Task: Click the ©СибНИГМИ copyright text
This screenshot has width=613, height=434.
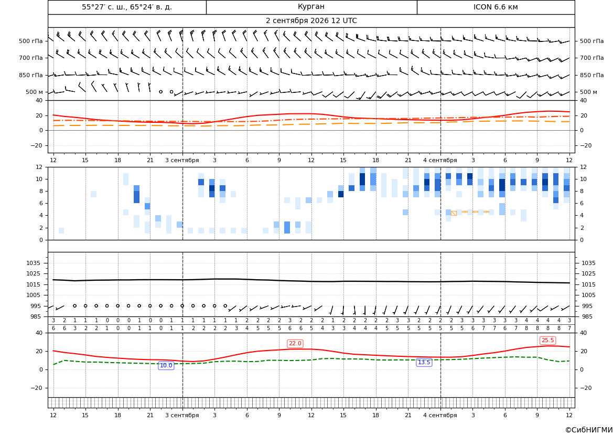Action: (589, 430)
